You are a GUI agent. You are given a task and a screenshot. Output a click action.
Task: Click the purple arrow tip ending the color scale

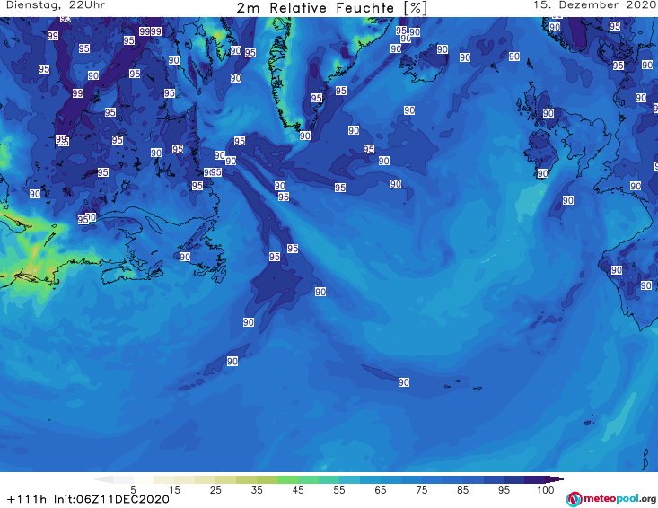point(555,479)
